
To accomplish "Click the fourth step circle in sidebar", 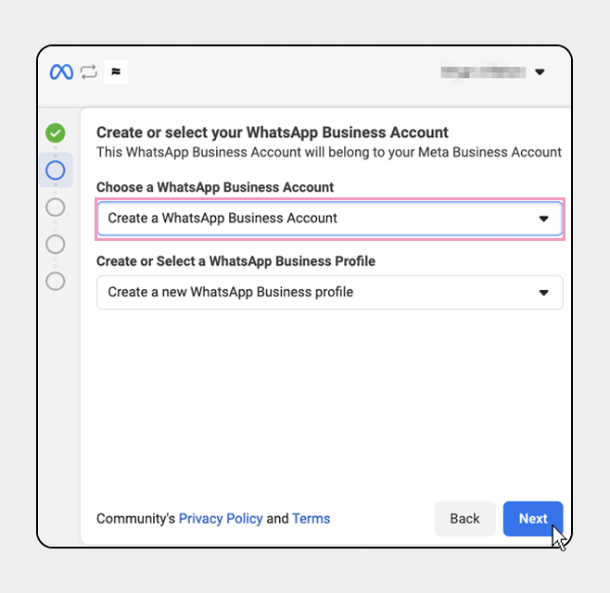I will pyautogui.click(x=56, y=244).
